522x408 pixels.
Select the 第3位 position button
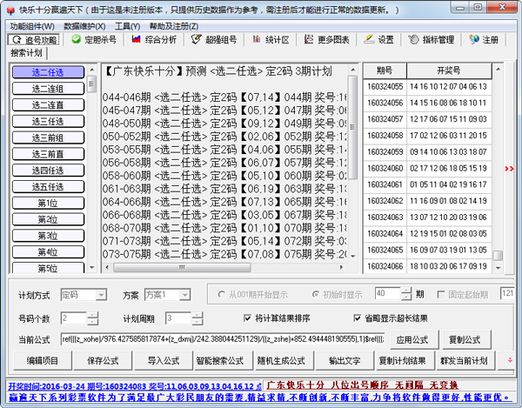[x=48, y=235]
